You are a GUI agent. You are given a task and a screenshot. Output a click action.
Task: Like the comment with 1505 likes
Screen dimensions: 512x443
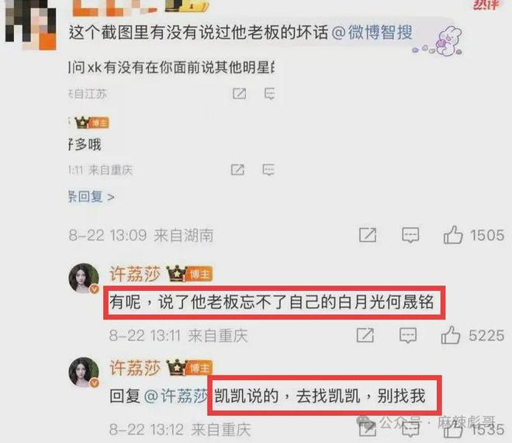tap(453, 235)
